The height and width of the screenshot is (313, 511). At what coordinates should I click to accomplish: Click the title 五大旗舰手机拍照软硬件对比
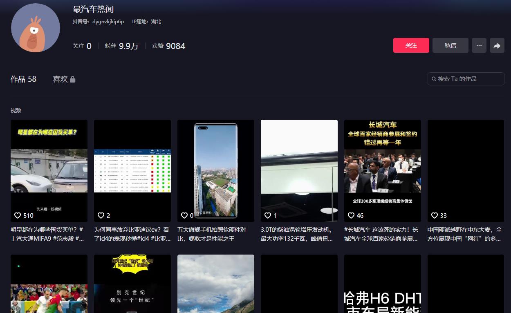(212, 234)
